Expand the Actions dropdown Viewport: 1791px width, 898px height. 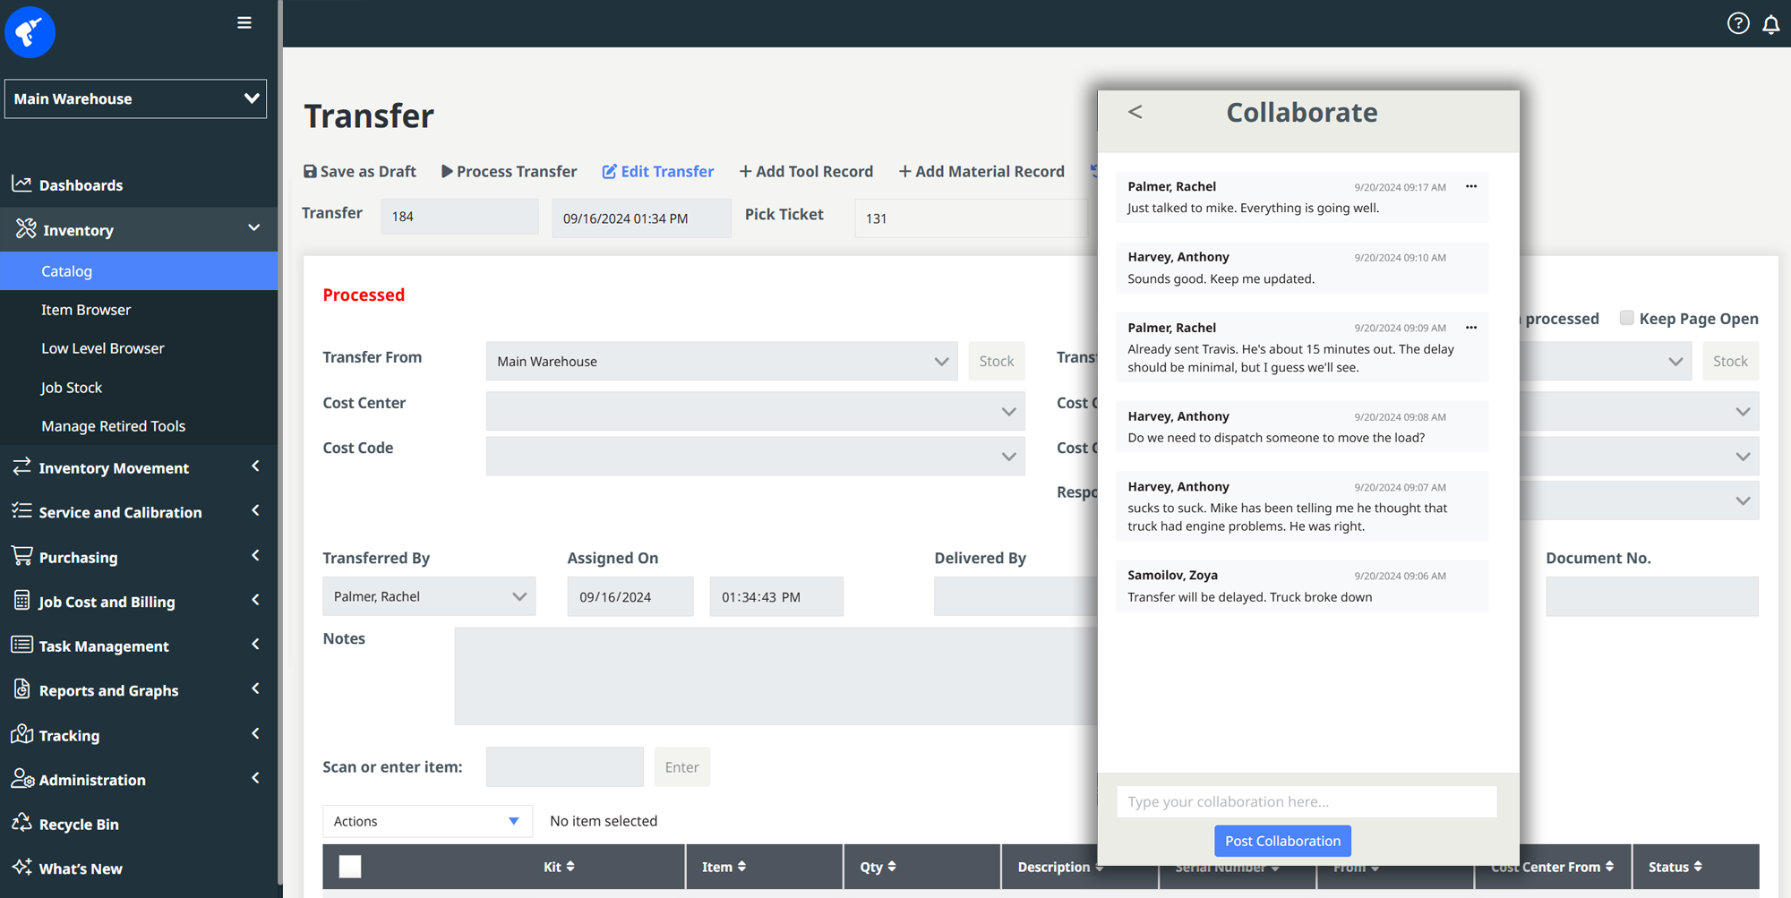pyautogui.click(x=426, y=821)
